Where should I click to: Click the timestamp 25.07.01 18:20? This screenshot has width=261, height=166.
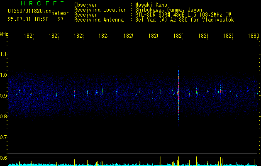pos(28,20)
